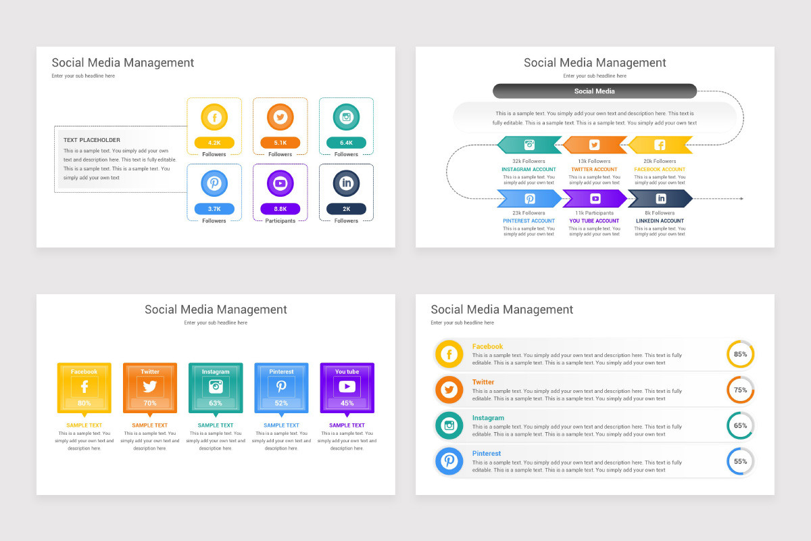The image size is (811, 541).
Task: Click the blue 3.7K pill badge
Action: point(214,209)
